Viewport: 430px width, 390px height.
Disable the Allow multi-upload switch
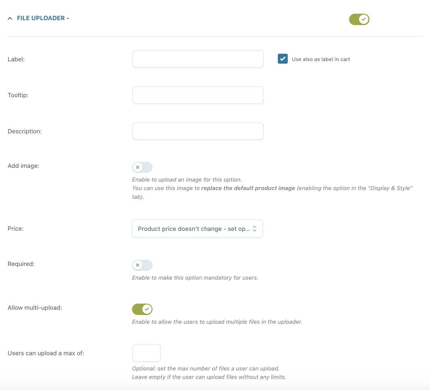[142, 309]
